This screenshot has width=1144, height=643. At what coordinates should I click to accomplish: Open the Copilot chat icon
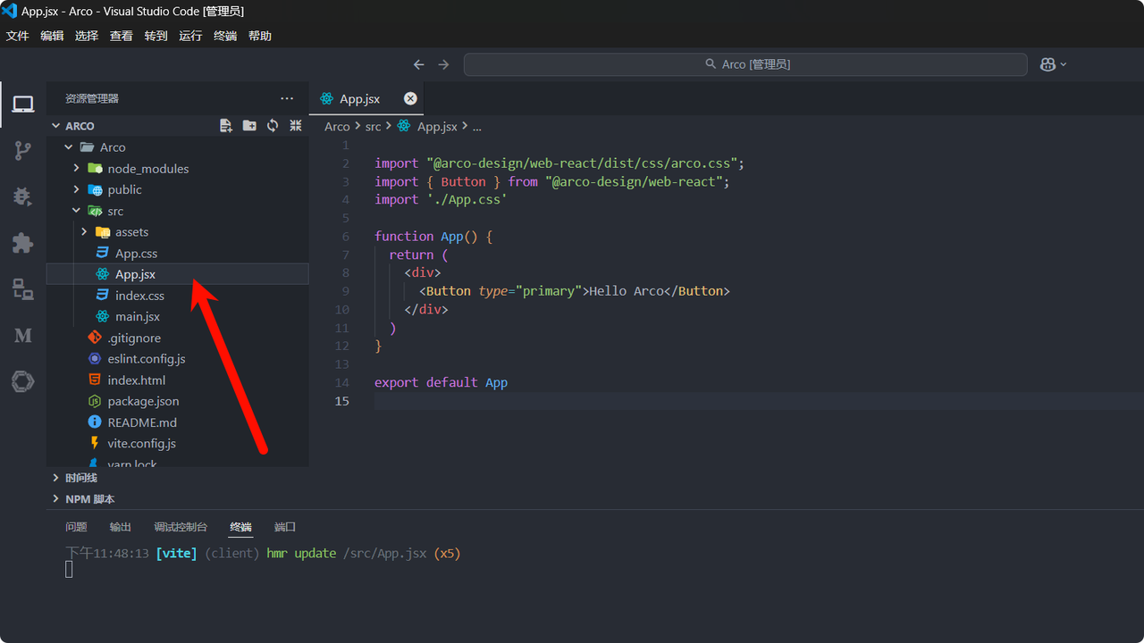tap(1047, 64)
